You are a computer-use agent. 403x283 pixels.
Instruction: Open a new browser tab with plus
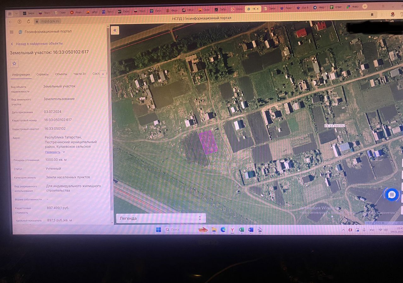tap(365, 6)
